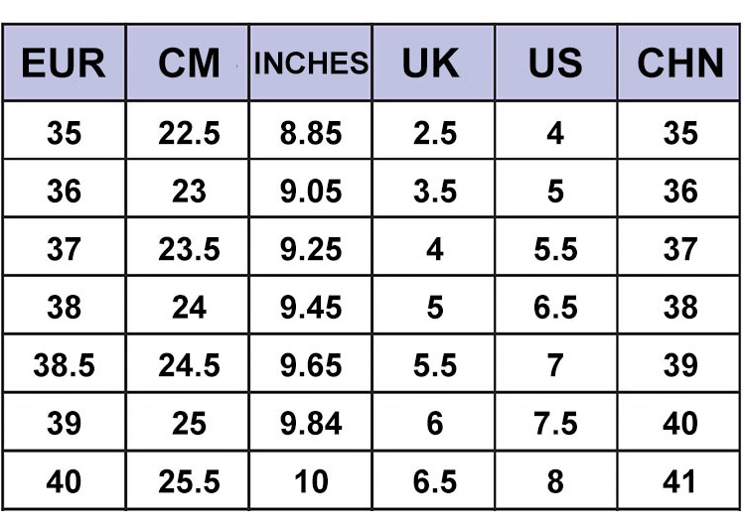Click the 9.45 inches cell
The height and width of the screenshot is (527, 745).
311,308
